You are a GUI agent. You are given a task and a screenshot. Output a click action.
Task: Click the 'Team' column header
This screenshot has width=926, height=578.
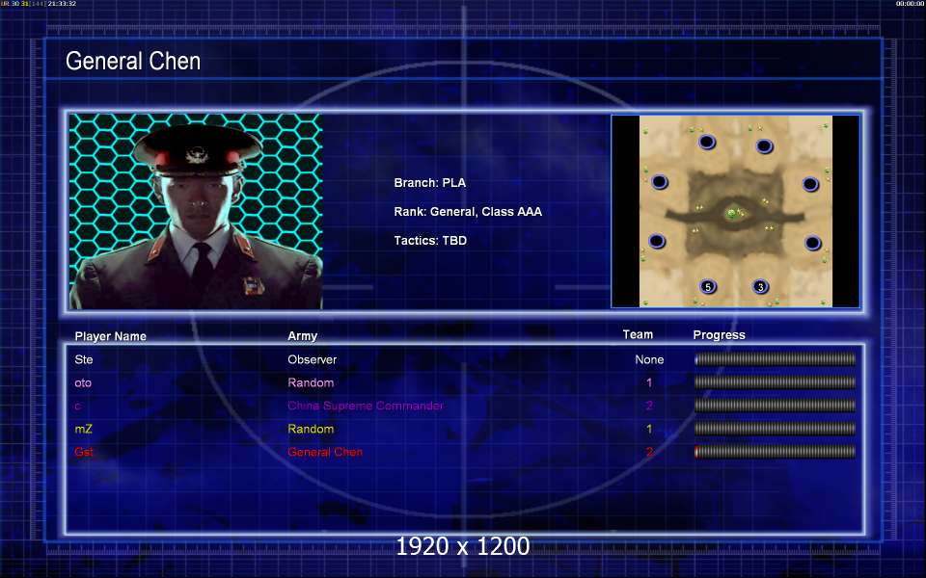coord(638,334)
